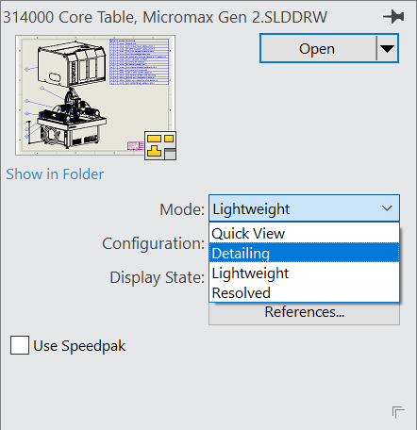Collapse the Mode combo box showing Lightweight

[x=304, y=208]
